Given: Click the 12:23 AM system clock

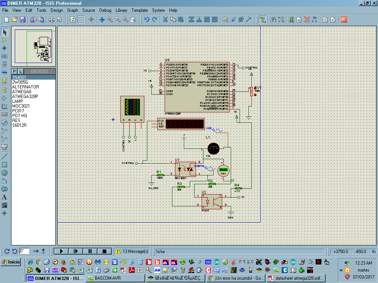Looking at the screenshot, I should 363,263.
